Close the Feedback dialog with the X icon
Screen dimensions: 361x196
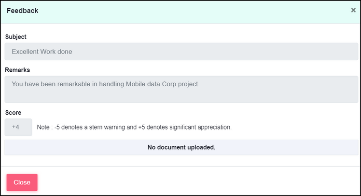click(x=353, y=10)
